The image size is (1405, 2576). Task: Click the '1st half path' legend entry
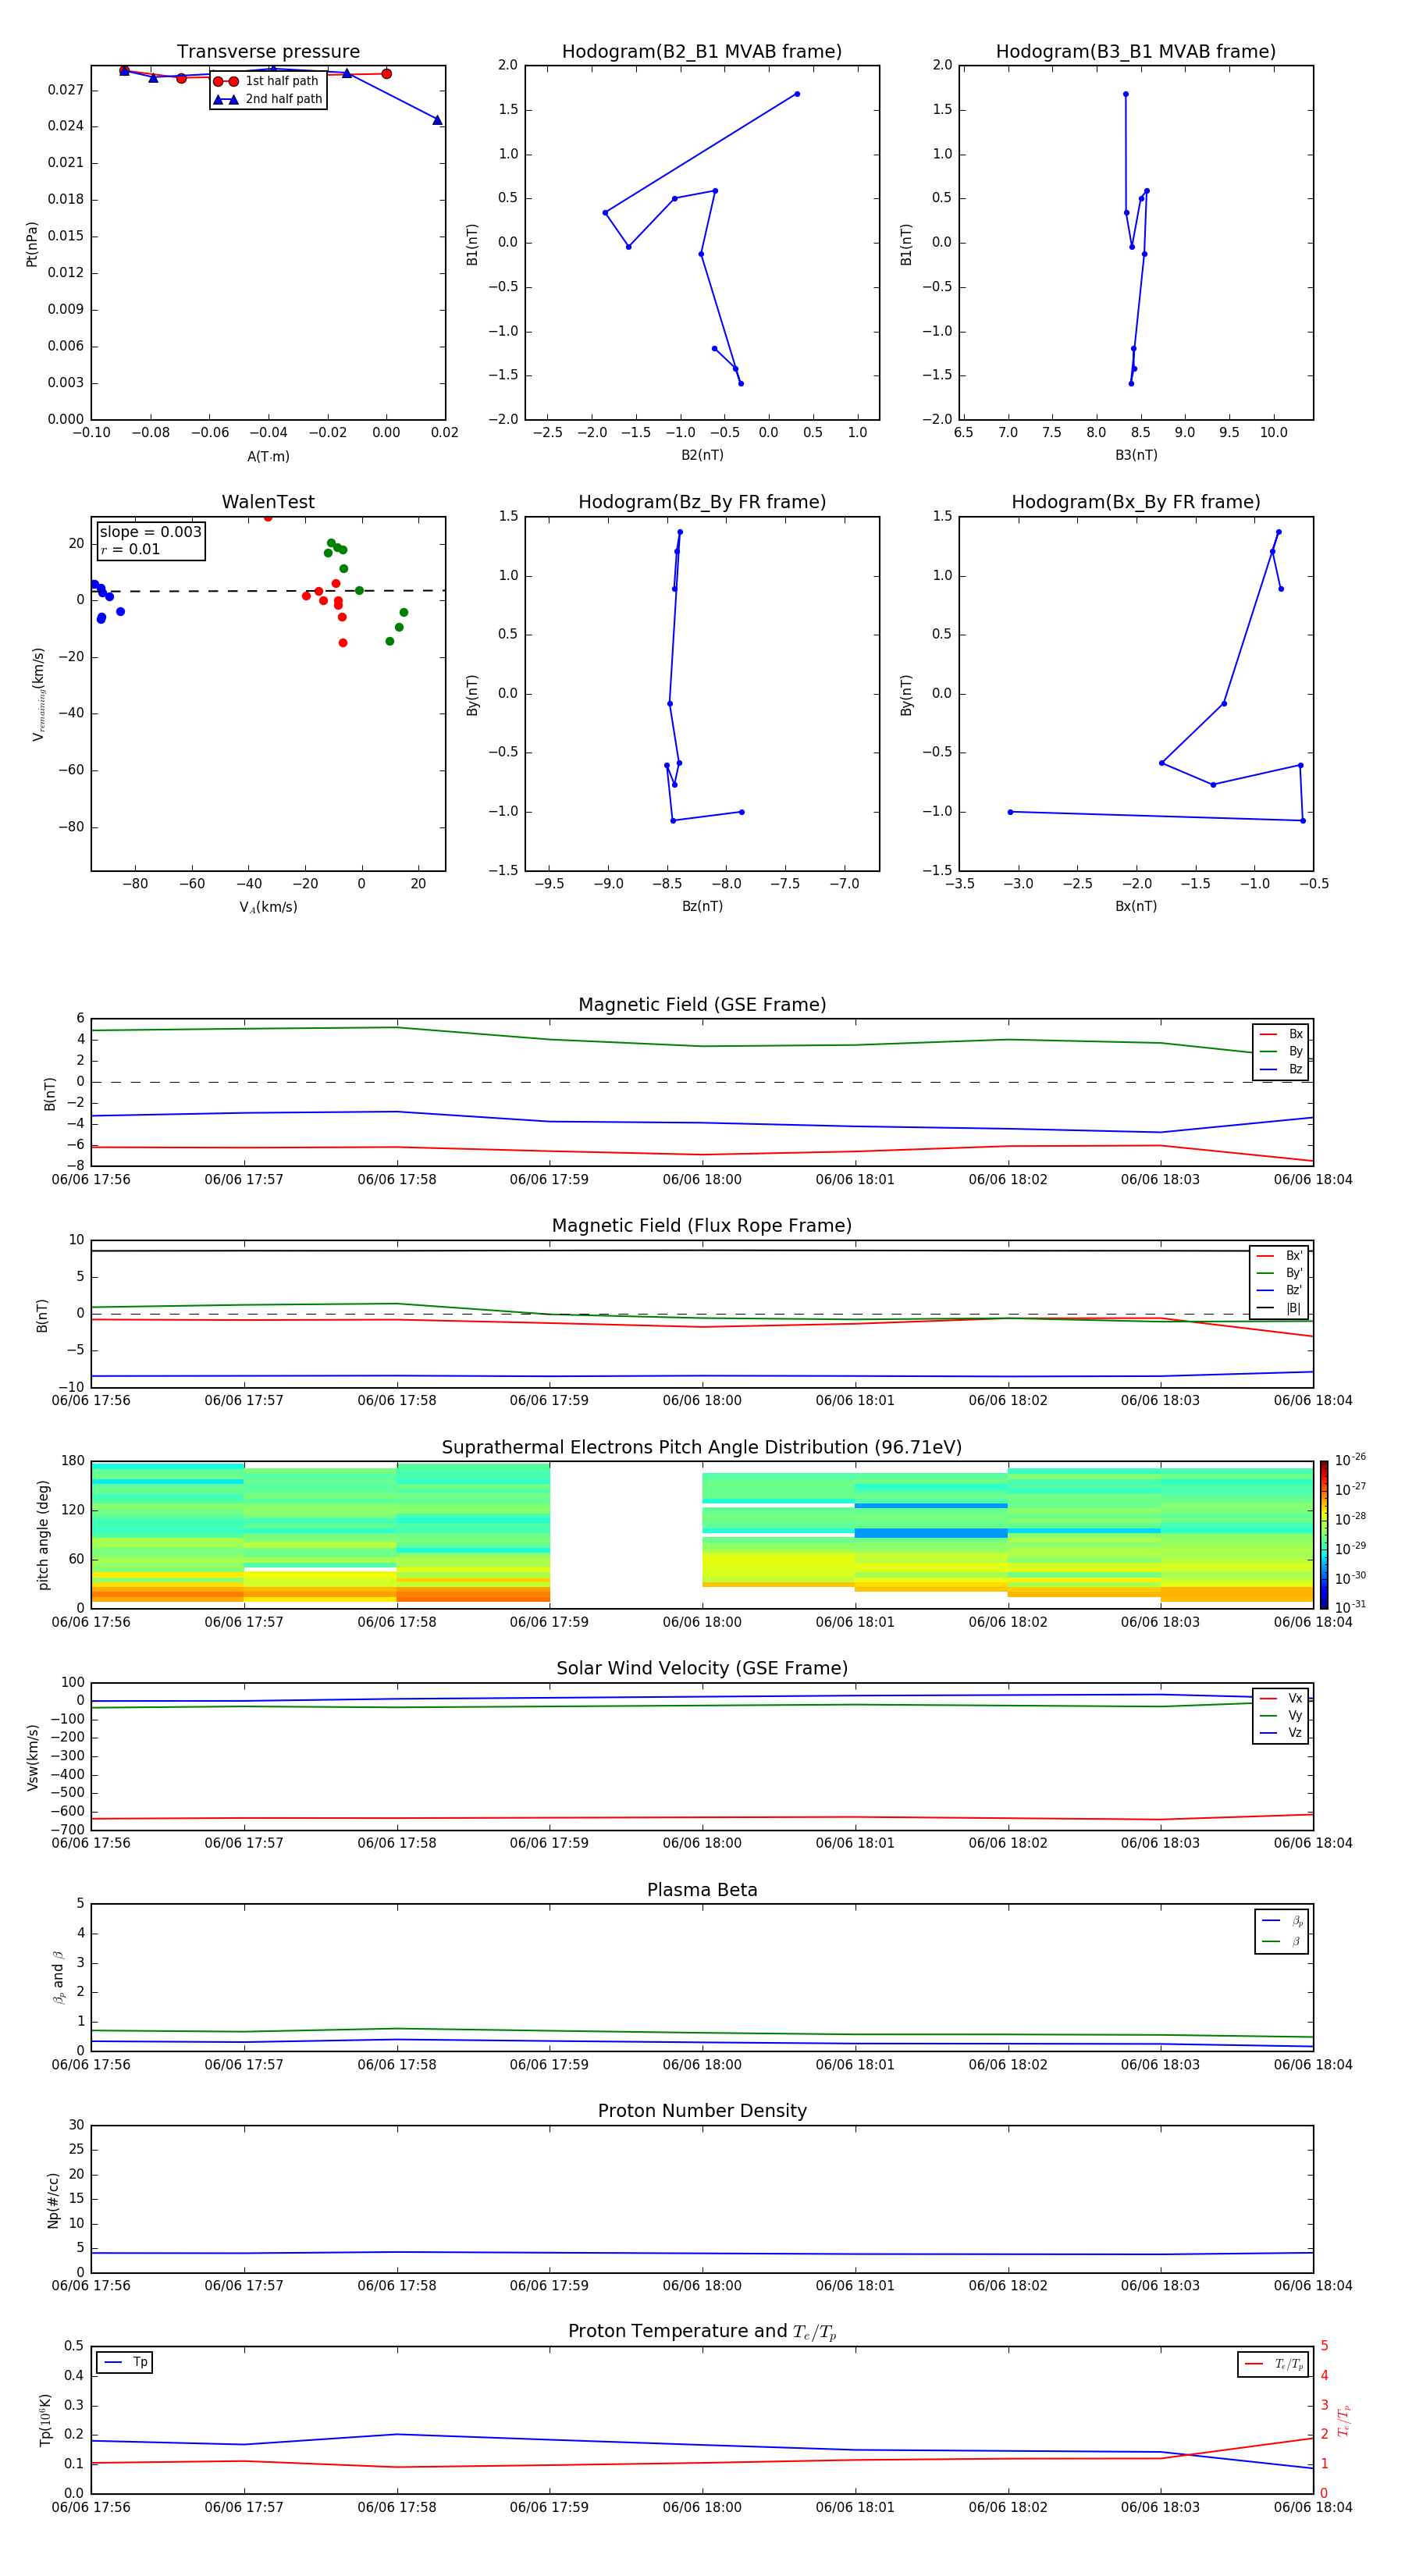pos(267,81)
